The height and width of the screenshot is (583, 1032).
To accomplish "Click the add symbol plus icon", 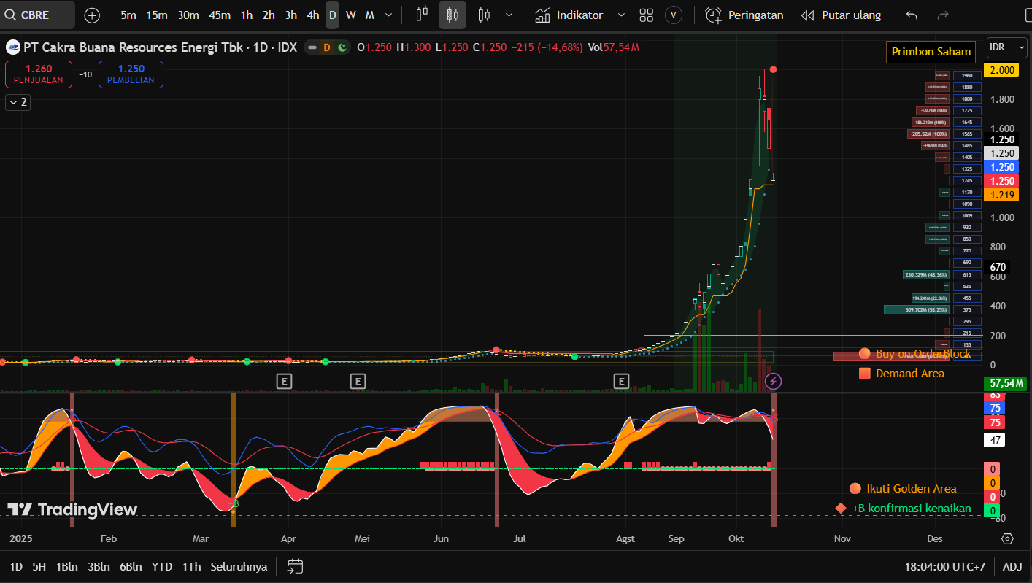I will point(92,15).
